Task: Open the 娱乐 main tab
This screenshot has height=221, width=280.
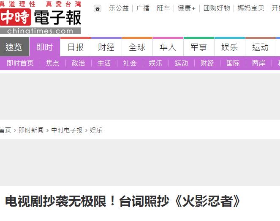Action: pos(229,47)
